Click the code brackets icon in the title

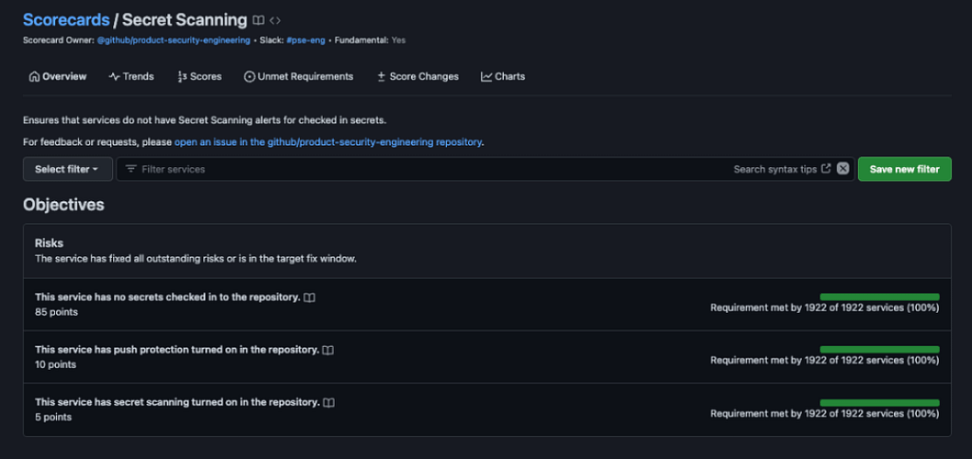pyautogui.click(x=275, y=20)
